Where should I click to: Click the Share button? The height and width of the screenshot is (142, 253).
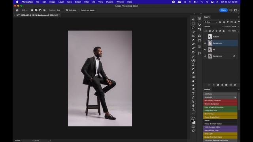point(223,10)
